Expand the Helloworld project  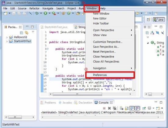coord(7,37)
